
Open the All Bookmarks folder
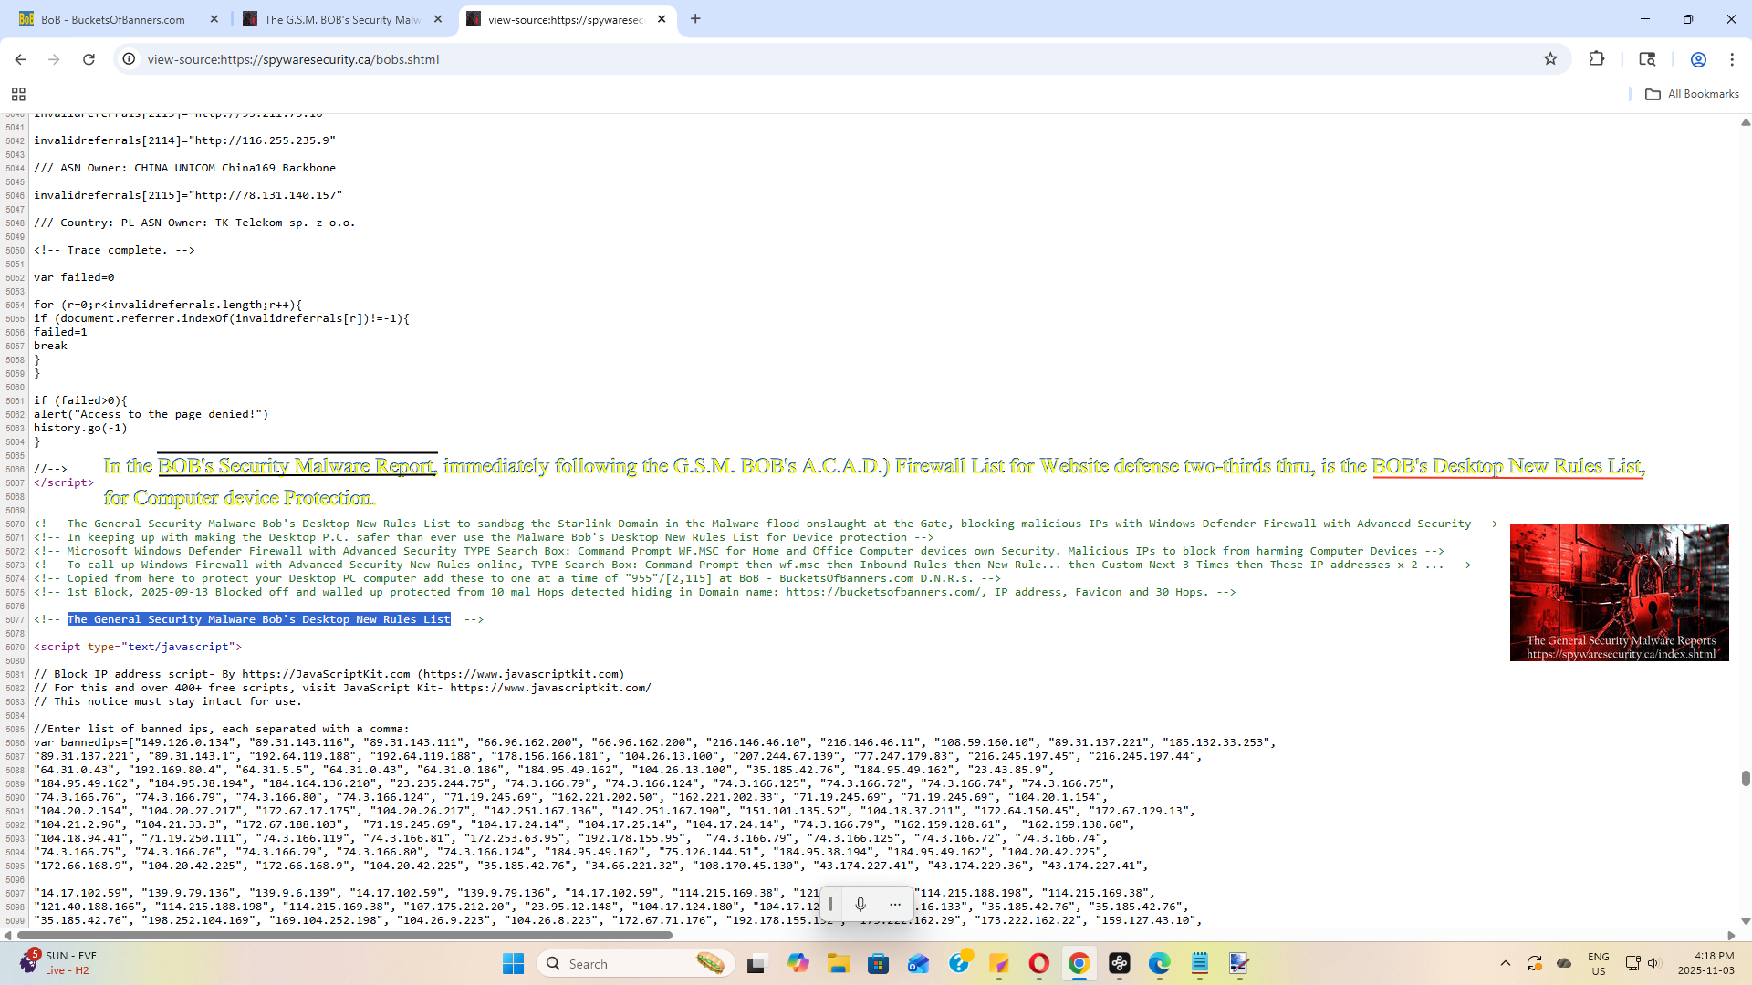coord(1693,94)
